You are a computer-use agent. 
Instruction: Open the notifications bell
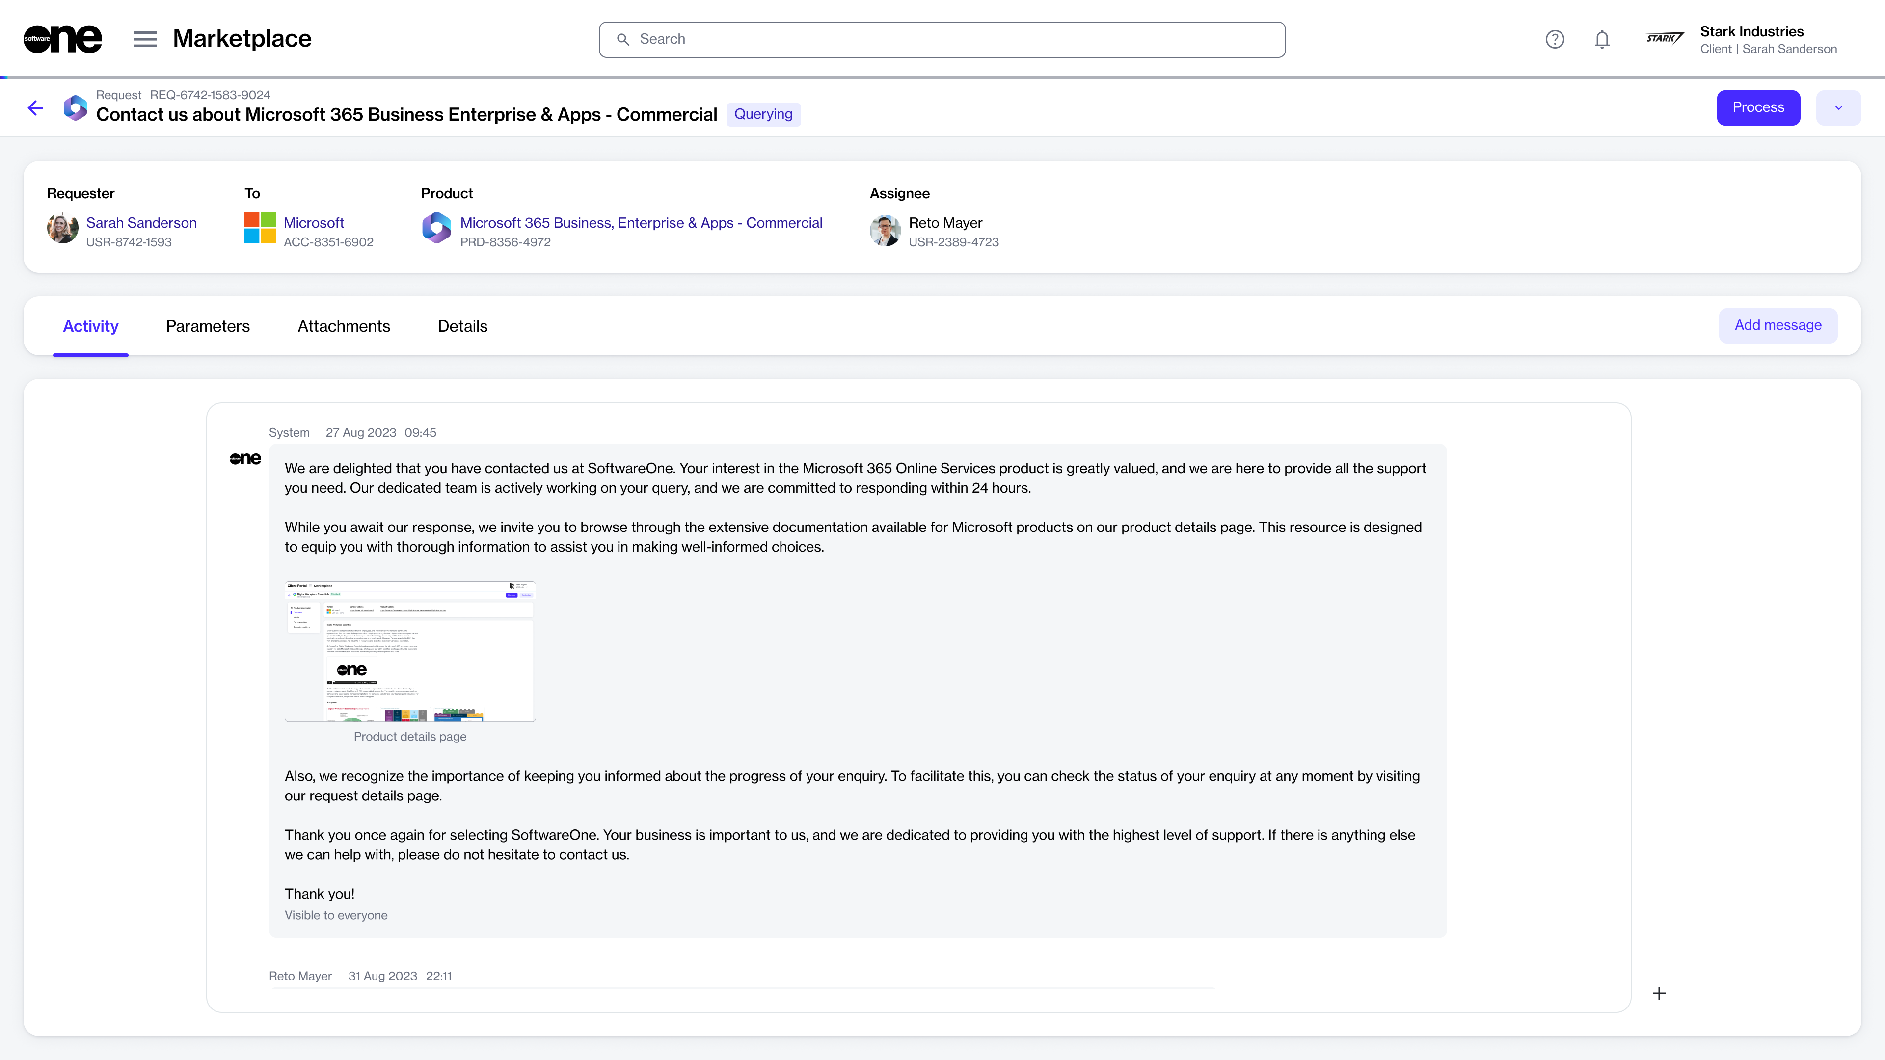pos(1602,39)
